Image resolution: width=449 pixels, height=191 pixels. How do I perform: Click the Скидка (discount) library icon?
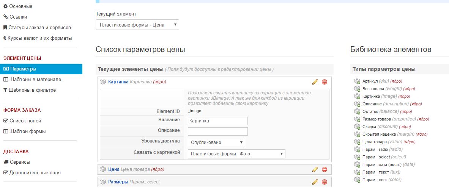tap(357, 127)
